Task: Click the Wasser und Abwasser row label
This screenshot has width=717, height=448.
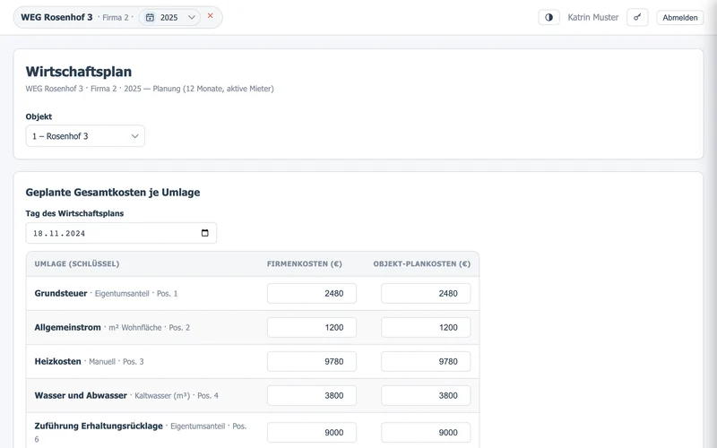Action: pos(81,395)
